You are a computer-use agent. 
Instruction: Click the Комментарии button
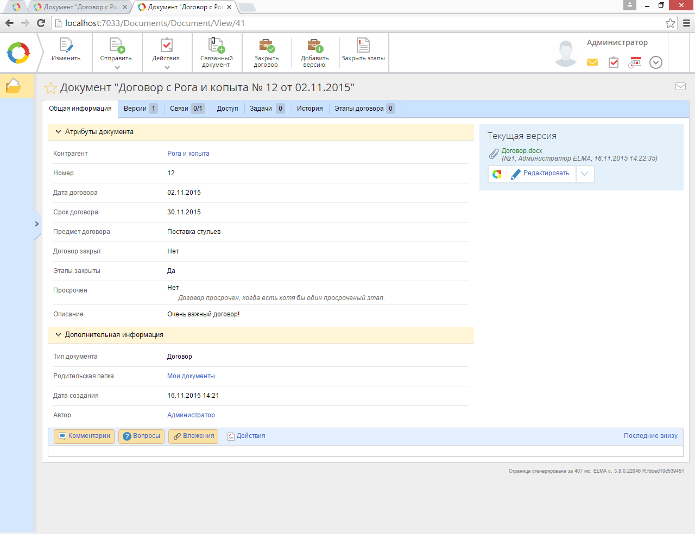pos(84,436)
